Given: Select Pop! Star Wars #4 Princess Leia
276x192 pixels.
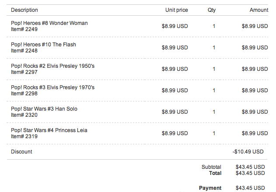Looking at the screenshot, I should [49, 130].
